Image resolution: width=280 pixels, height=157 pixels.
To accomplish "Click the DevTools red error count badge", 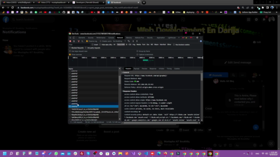I will [x=183, y=38].
